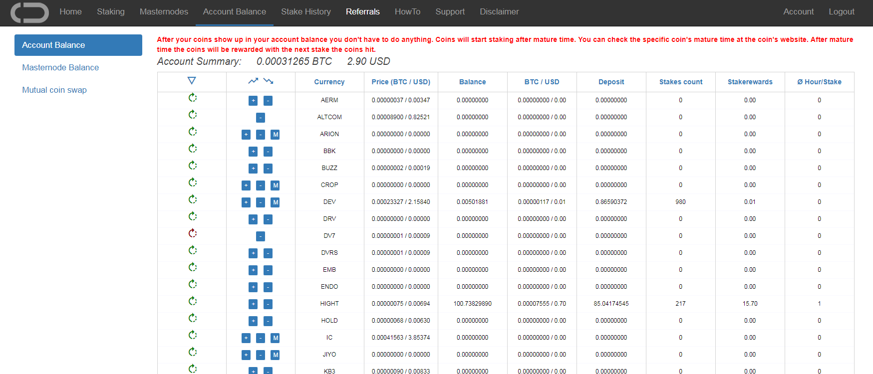Click the plus button for HIGHT
Screen dimensions: 873x374
[x=253, y=304]
